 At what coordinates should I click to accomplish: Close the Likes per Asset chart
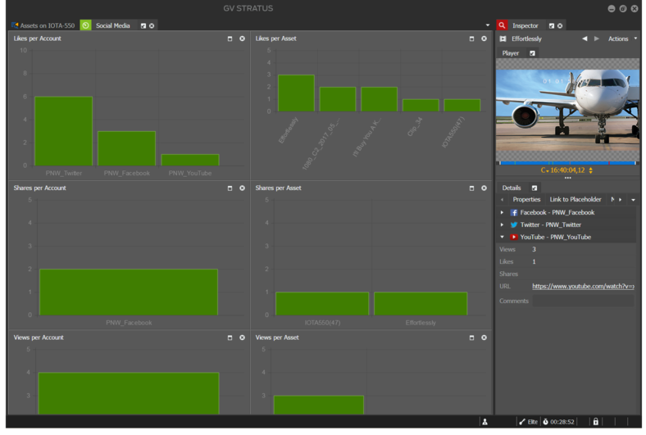click(x=484, y=39)
